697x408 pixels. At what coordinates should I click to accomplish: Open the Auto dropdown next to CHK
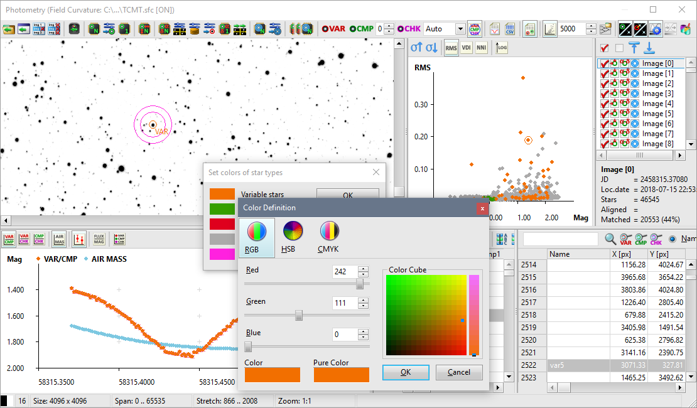460,30
